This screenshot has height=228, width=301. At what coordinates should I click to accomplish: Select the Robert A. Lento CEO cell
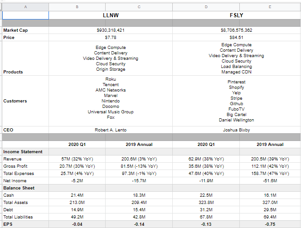[111, 130]
